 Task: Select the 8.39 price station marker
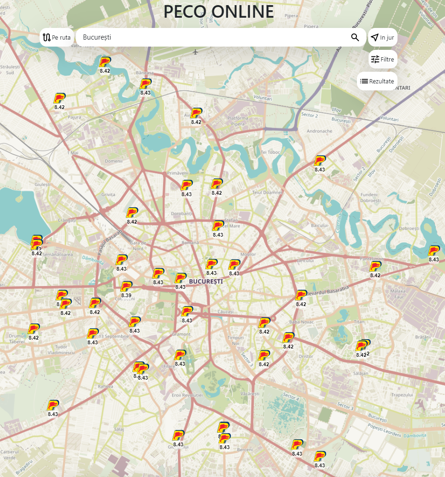click(x=126, y=287)
